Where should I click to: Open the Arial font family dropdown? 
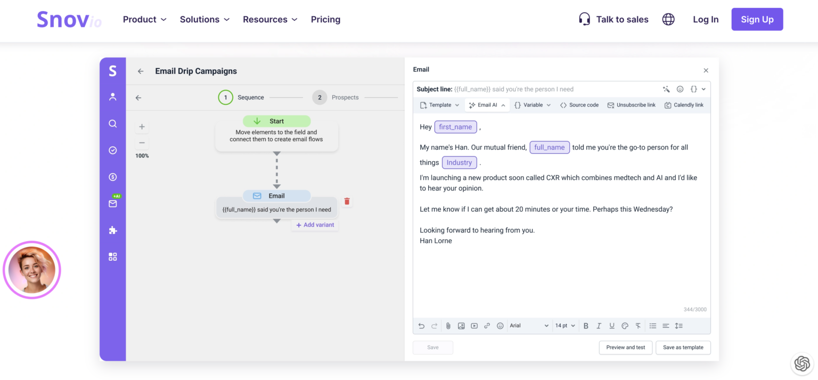tap(529, 326)
